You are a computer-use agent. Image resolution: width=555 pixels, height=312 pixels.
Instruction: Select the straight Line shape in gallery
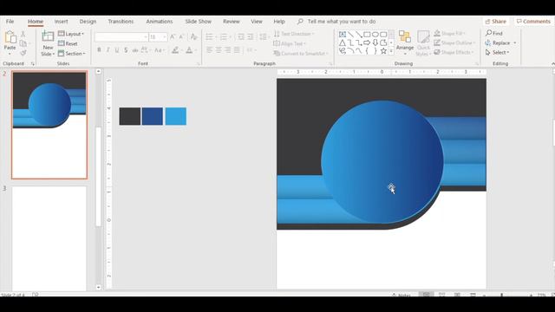pos(350,35)
